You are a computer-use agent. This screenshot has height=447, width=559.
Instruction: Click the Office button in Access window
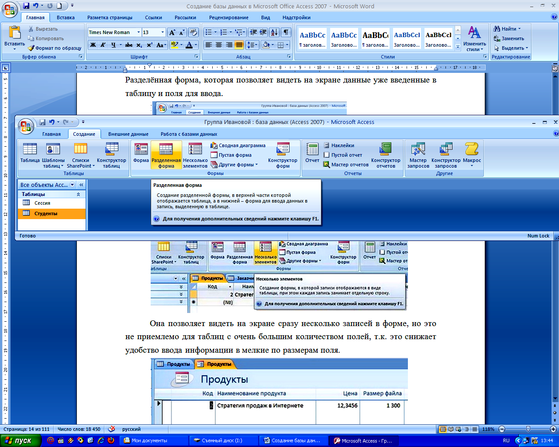click(x=26, y=126)
